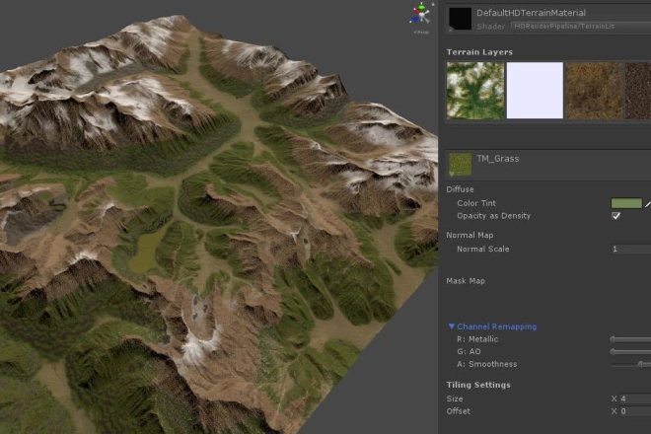The height and width of the screenshot is (434, 651).
Task: Select the snowy grass terrain layer thumbnail
Action: (474, 91)
